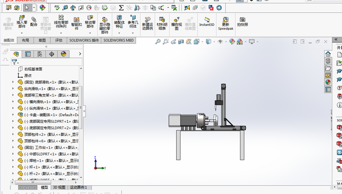Open the tree filter funnel
The width and height of the screenshot is (342, 194).
pyautogui.click(x=15, y=62)
